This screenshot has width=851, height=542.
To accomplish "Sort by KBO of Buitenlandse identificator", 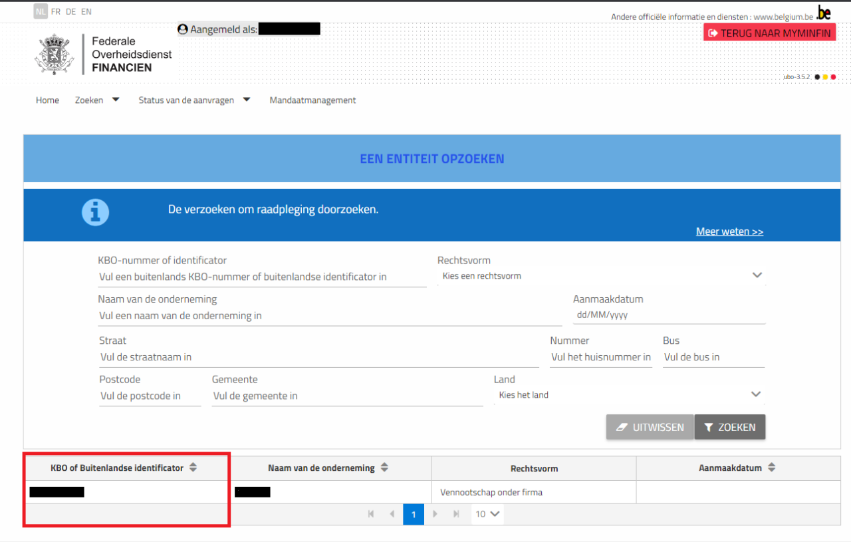I will click(x=193, y=468).
